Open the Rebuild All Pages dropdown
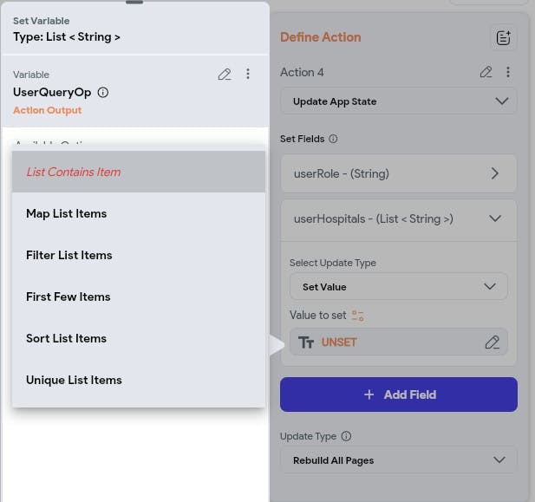 [398, 460]
